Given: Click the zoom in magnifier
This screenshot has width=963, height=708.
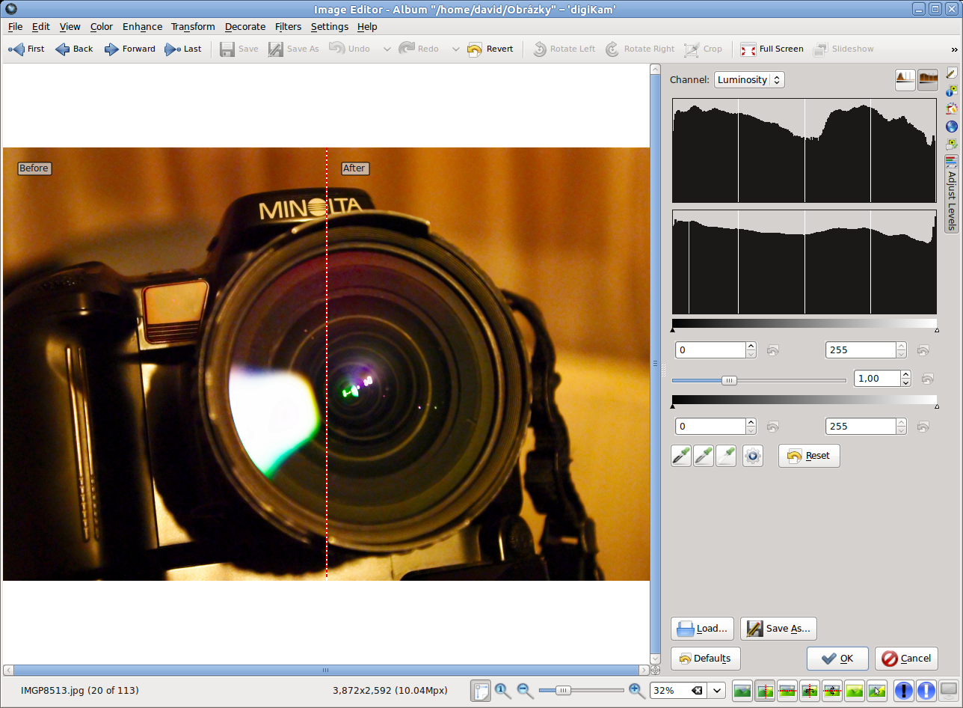Looking at the screenshot, I should pyautogui.click(x=636, y=690).
